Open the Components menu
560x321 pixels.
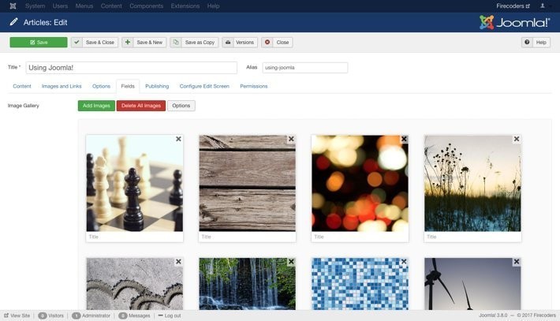tap(147, 6)
